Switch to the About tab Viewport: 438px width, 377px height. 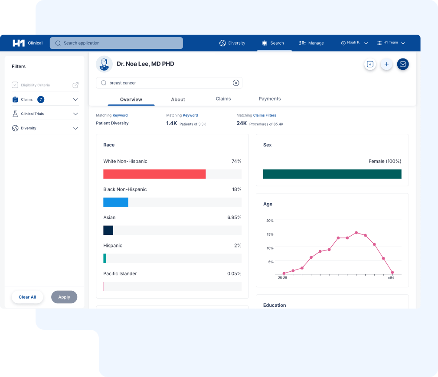click(178, 99)
